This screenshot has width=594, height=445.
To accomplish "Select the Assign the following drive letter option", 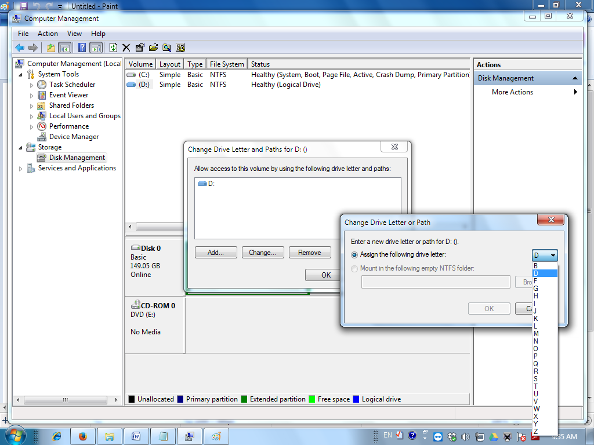I will click(354, 254).
